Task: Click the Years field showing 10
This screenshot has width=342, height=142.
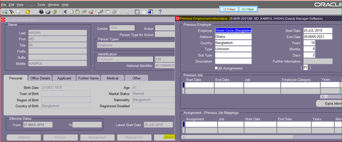Action: pyautogui.click(x=309, y=43)
